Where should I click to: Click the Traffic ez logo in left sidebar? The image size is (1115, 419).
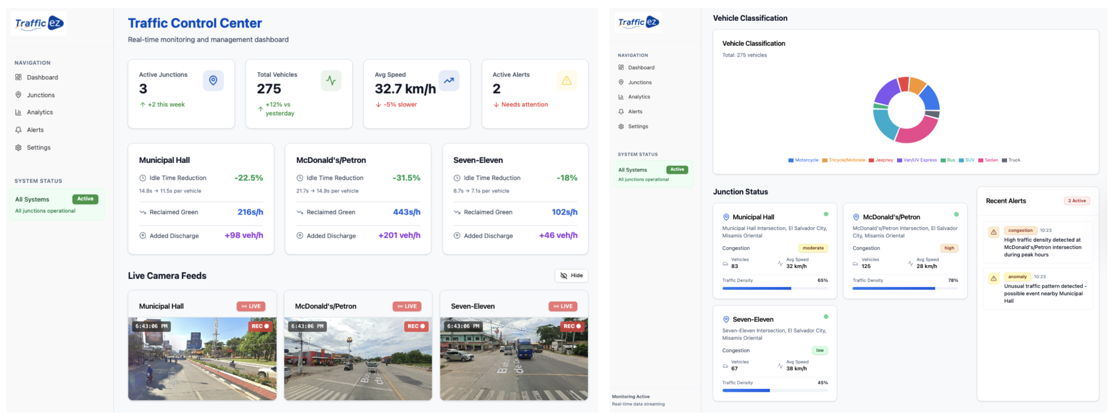click(39, 23)
